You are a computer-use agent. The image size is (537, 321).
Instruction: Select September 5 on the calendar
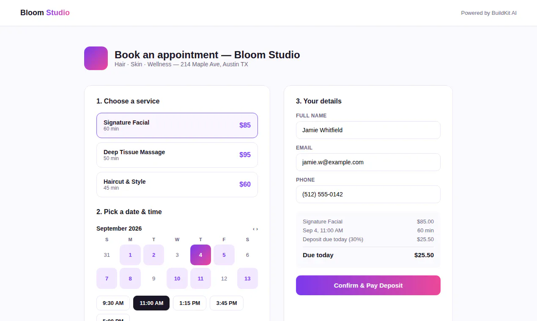coord(224,255)
